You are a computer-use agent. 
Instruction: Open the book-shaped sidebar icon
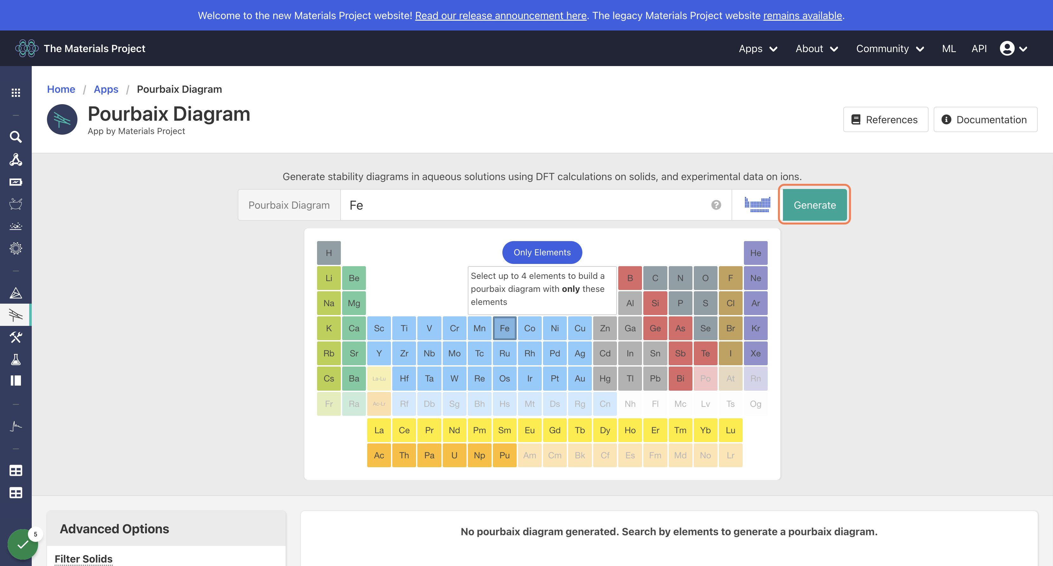(16, 381)
